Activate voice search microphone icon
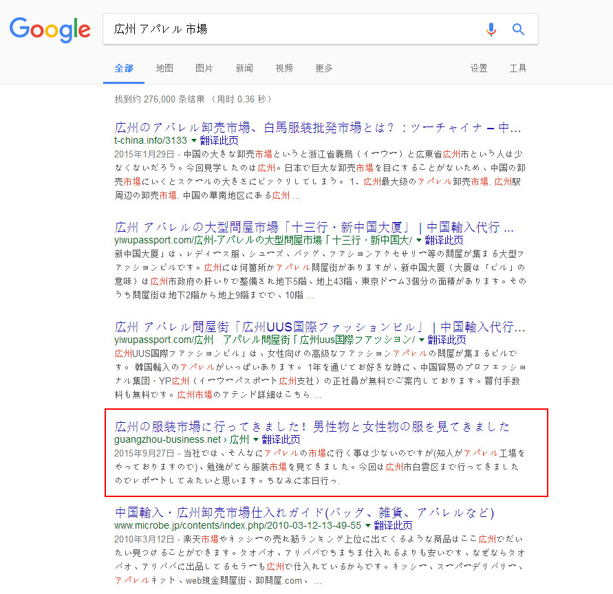The width and height of the screenshot is (613, 594). tap(491, 29)
